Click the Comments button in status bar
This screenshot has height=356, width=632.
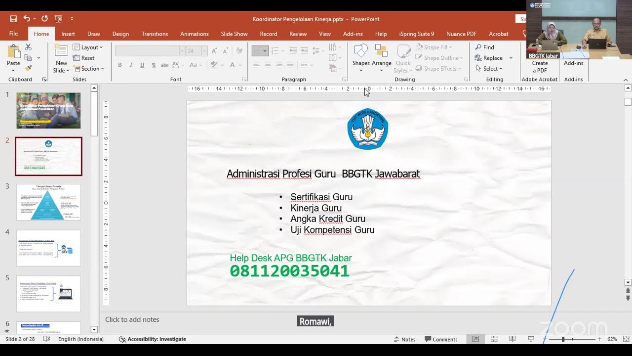pos(441,339)
